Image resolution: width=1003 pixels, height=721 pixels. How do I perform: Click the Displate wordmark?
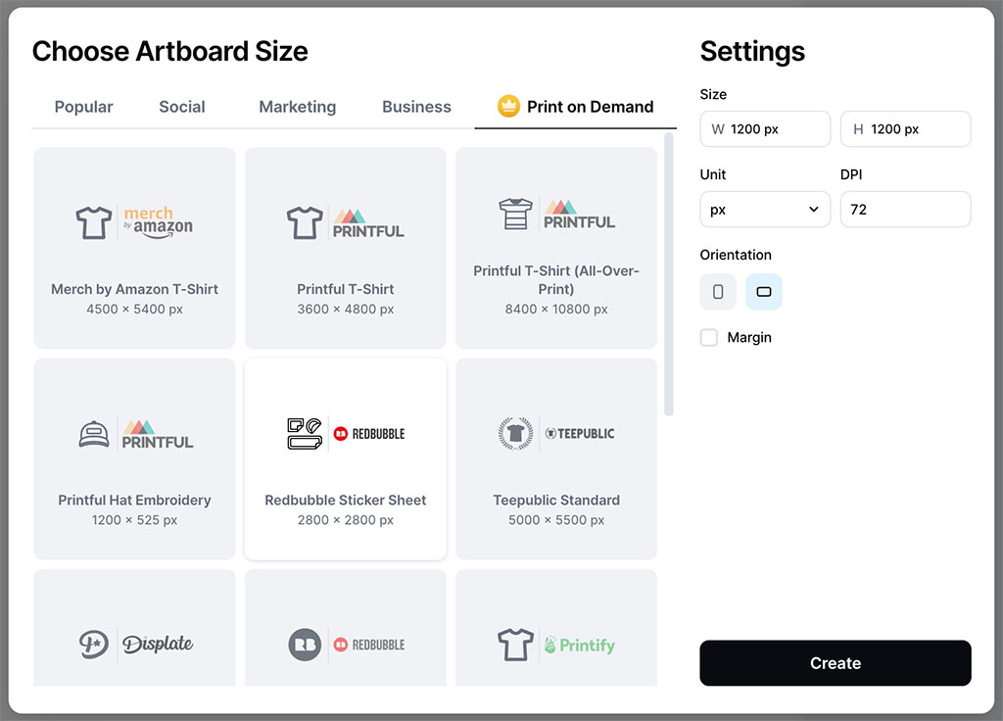pos(158,645)
